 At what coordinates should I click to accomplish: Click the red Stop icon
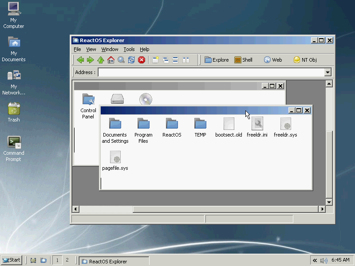142,60
